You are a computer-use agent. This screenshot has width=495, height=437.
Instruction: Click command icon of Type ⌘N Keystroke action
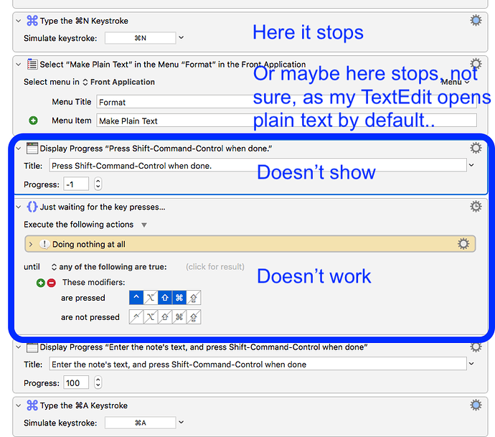(x=32, y=21)
